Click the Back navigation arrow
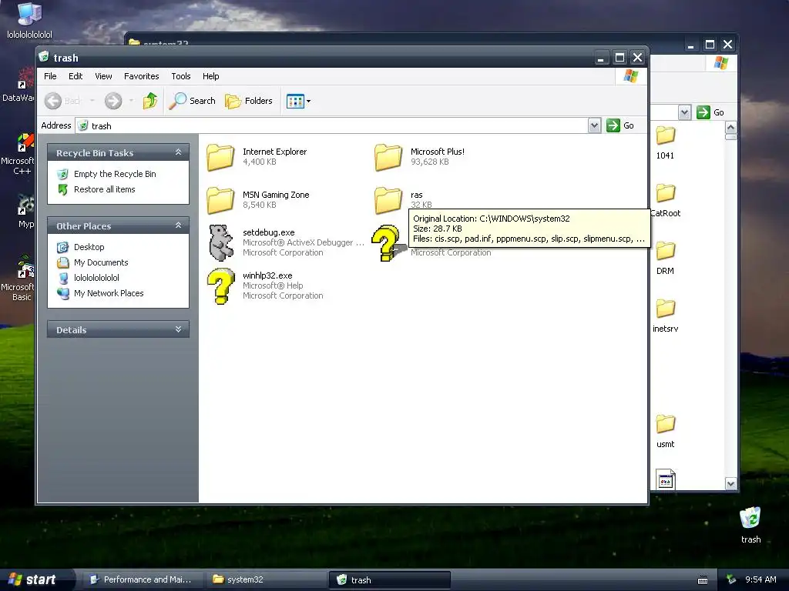The height and width of the screenshot is (591, 789). 53,101
